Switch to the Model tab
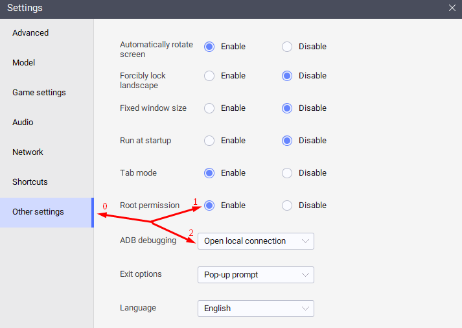This screenshot has width=462, height=328. pos(23,63)
